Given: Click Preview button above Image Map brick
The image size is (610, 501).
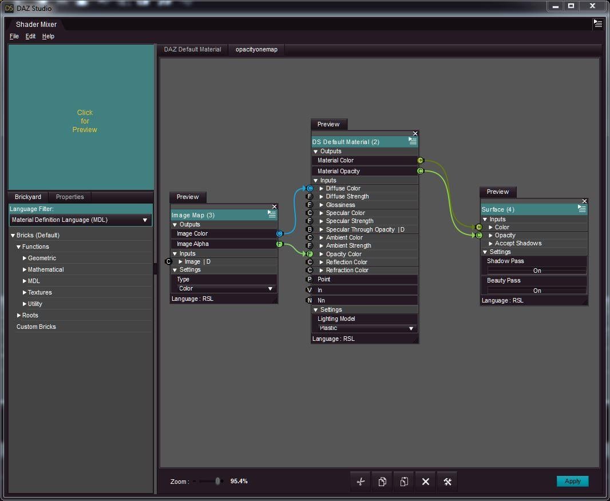Looking at the screenshot, I should [188, 197].
